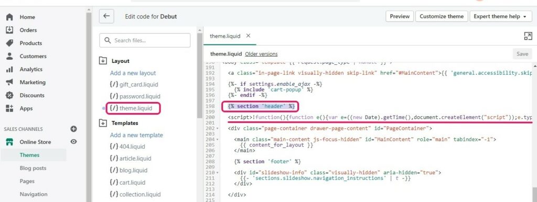537x202 pixels.
Task: Click the Analytics bar chart icon
Action: coord(9,70)
